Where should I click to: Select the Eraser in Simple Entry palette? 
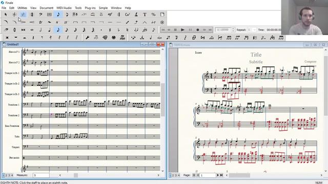click(6, 30)
